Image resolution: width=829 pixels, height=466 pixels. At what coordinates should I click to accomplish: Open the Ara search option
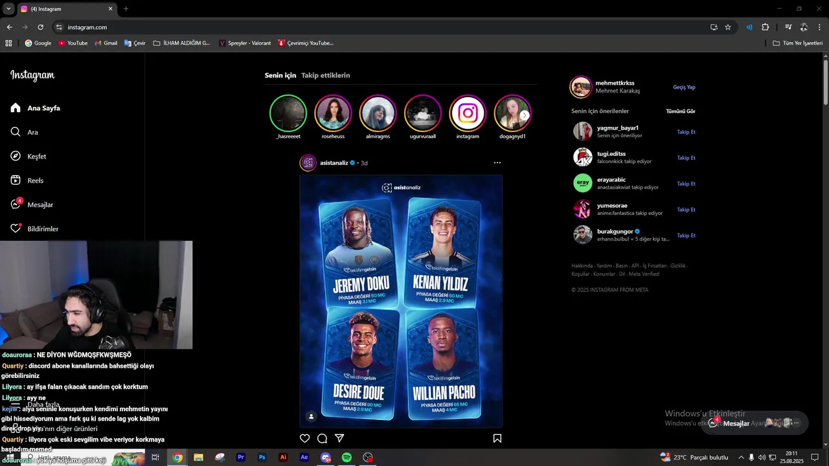tap(24, 132)
